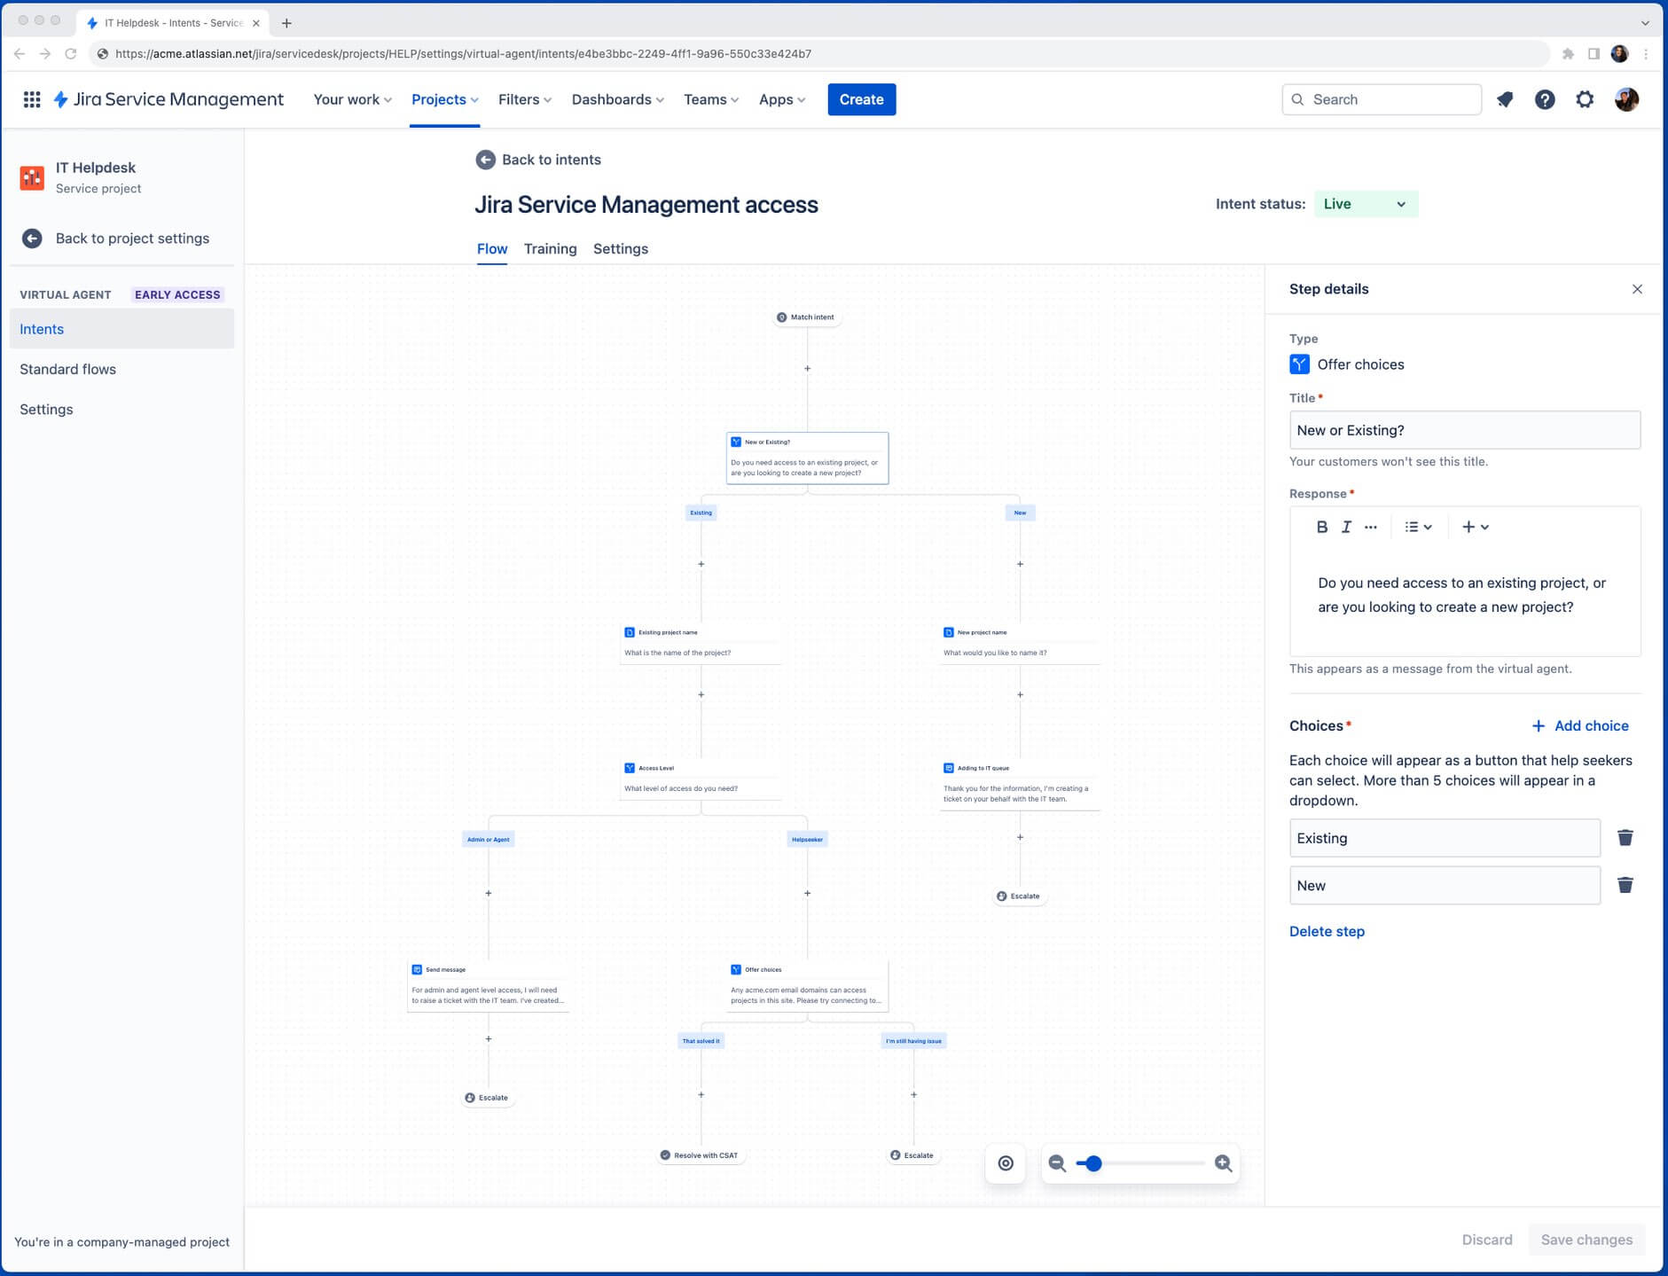
Task: Select Standard flows in the sidebar
Action: (x=68, y=369)
